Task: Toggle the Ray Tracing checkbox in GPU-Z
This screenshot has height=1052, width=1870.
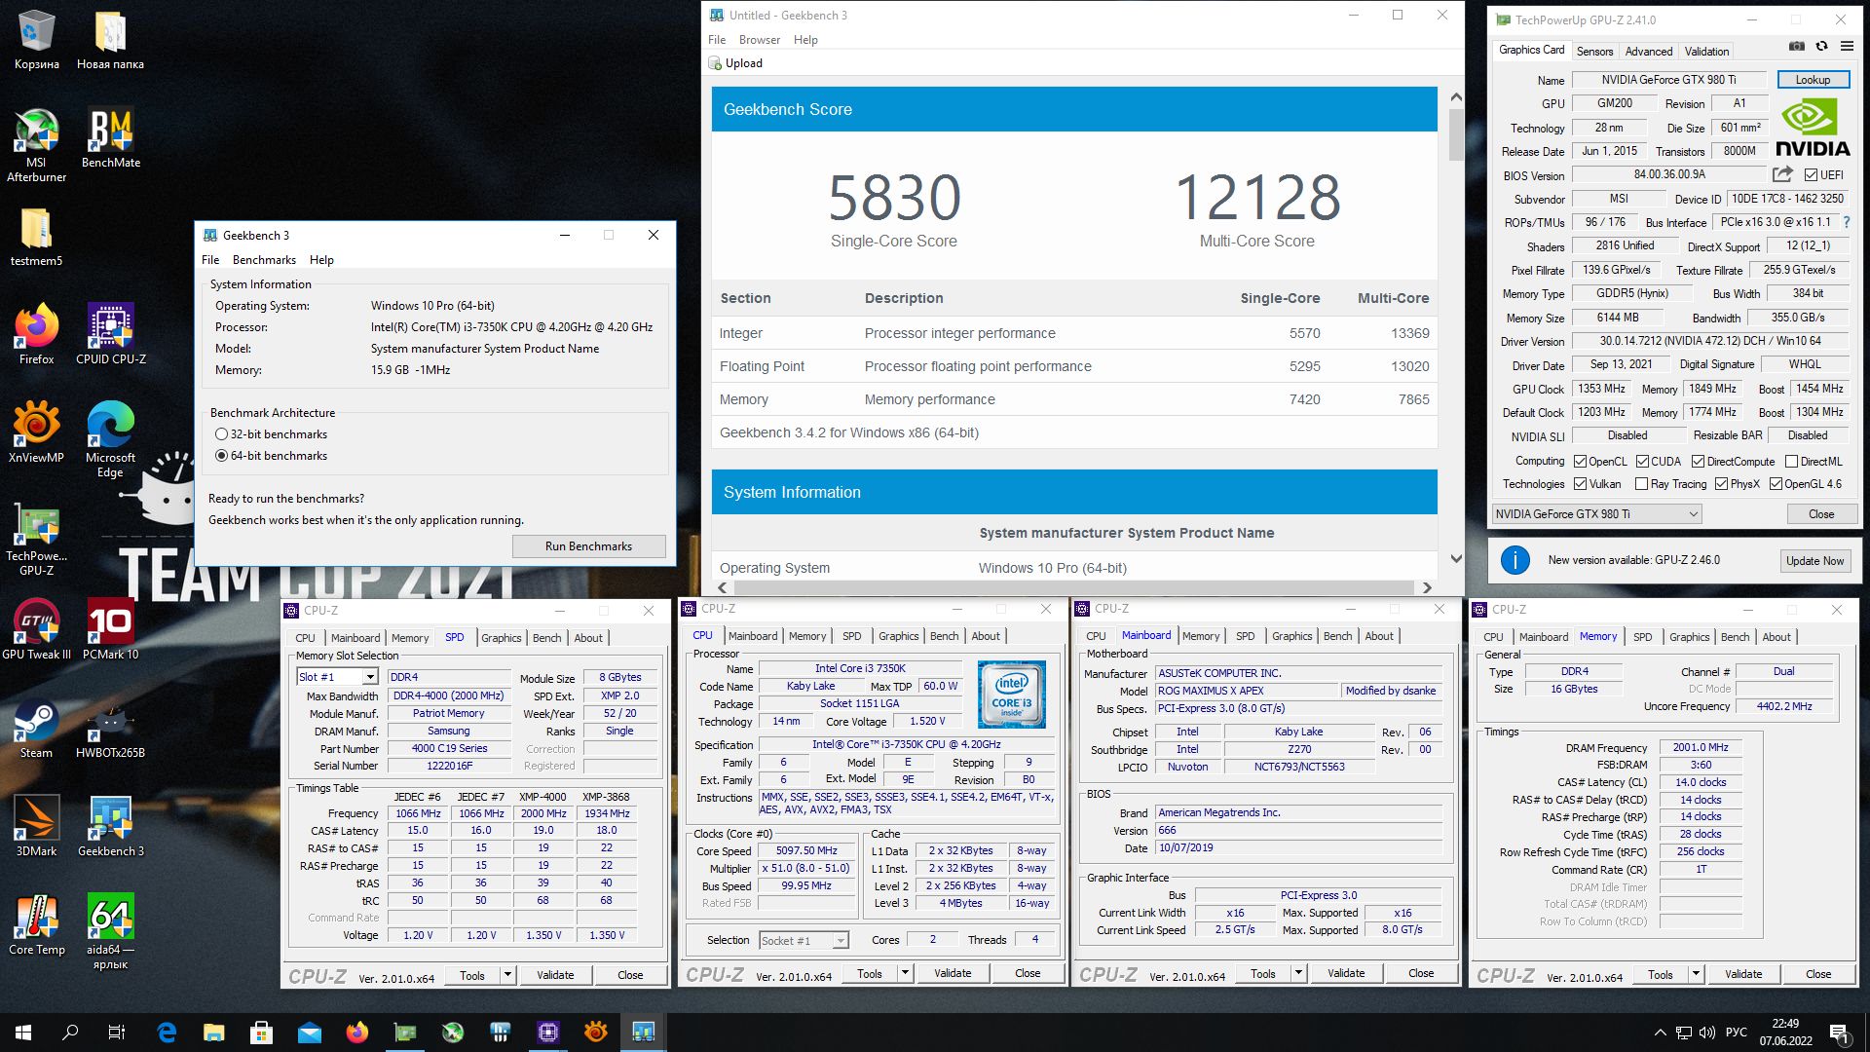Action: (x=1641, y=484)
